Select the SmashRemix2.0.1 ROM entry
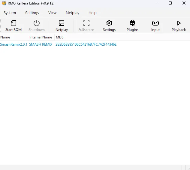 coord(14,44)
